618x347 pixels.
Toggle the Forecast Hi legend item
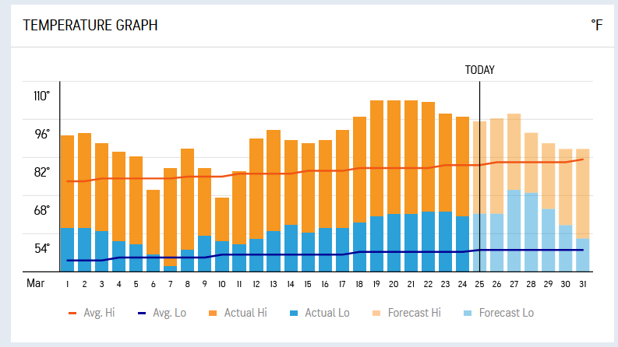tap(406, 313)
